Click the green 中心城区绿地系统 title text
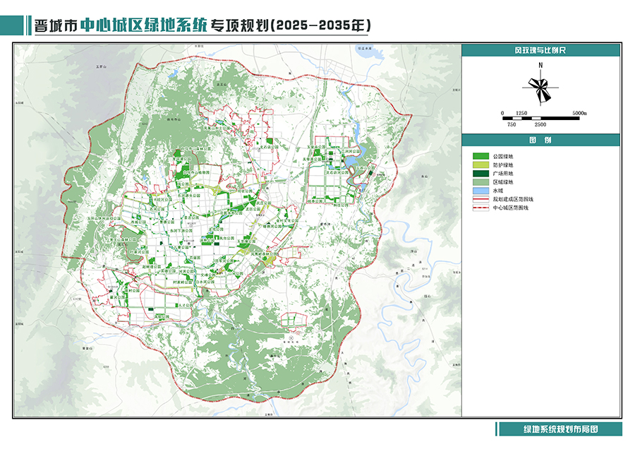635x449 pixels. 143,25
